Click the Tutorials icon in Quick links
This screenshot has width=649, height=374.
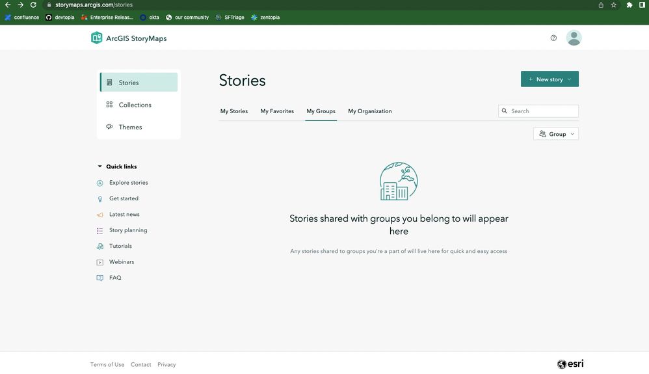pyautogui.click(x=99, y=247)
